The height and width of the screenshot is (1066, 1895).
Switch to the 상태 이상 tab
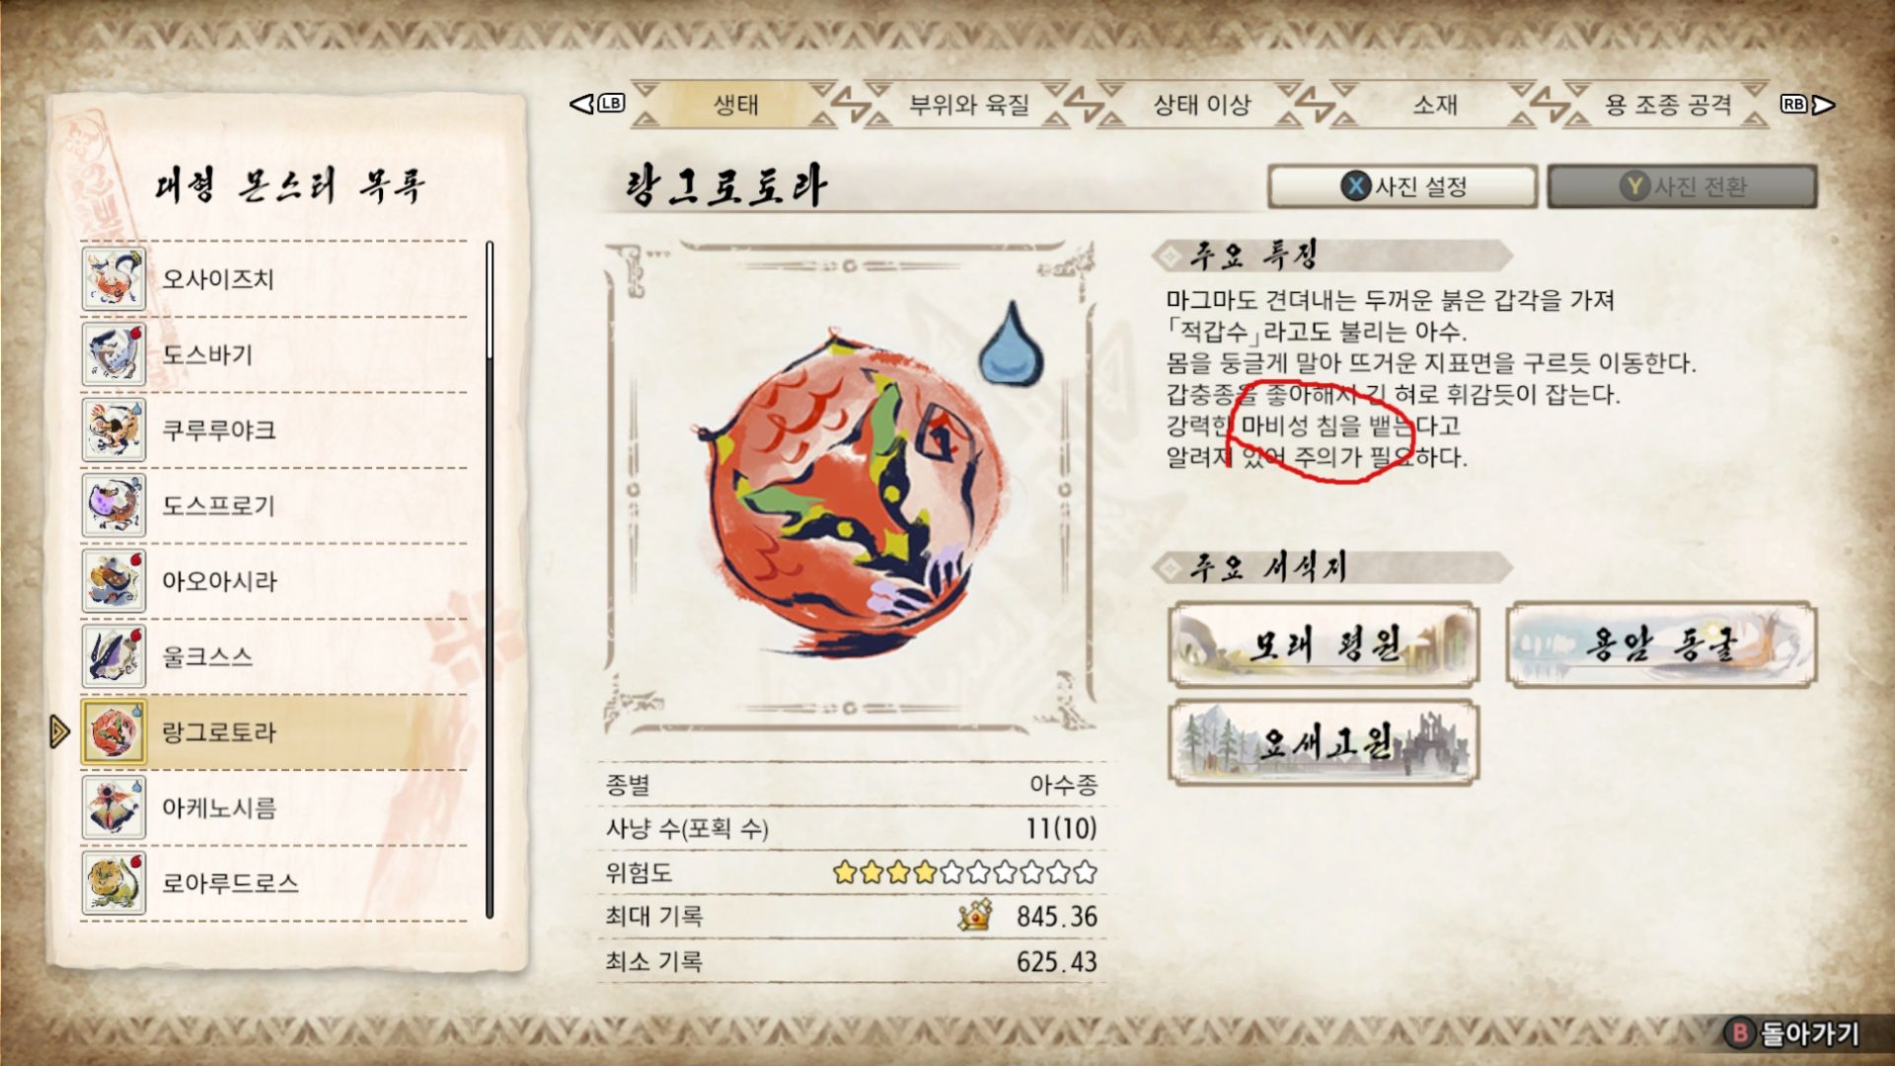1201,105
